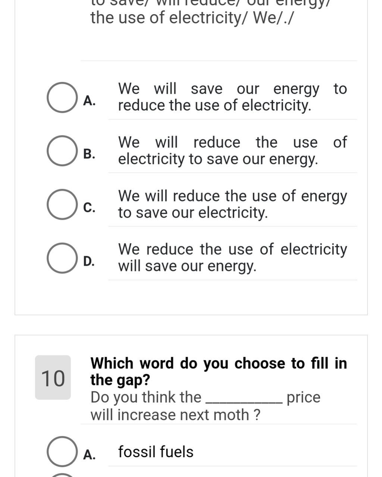Click the scrambled words "the use of electricity/ We/./"
The height and width of the screenshot is (477, 382).
coord(192,18)
